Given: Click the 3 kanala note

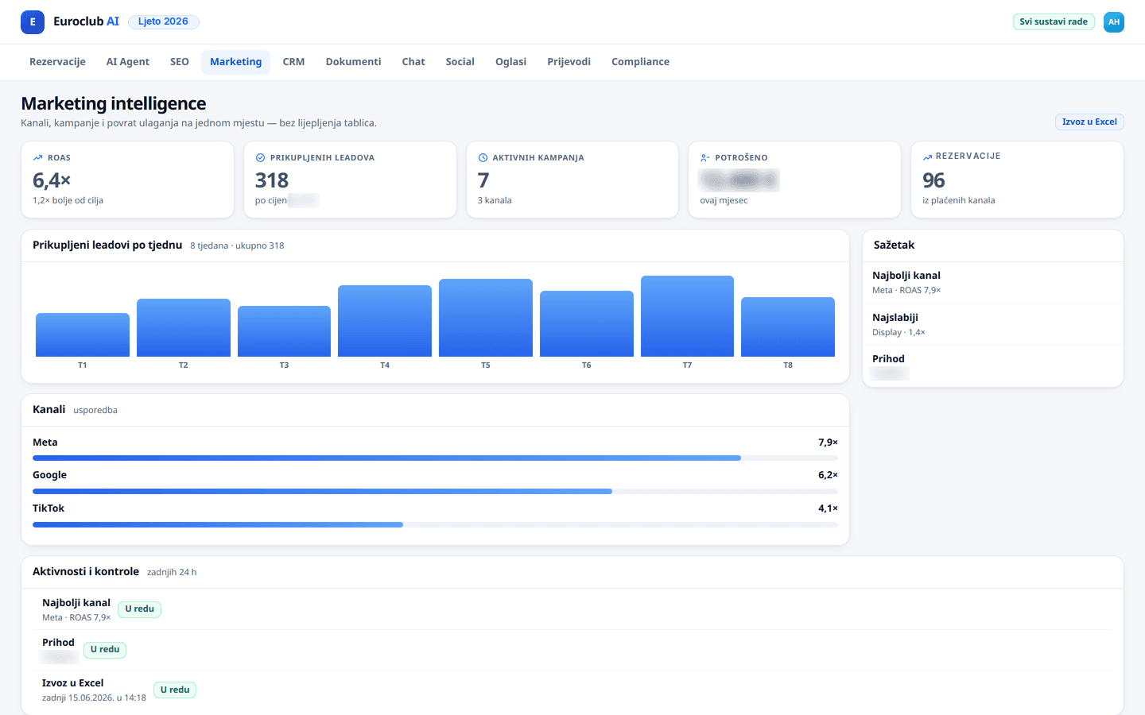Looking at the screenshot, I should [x=495, y=201].
